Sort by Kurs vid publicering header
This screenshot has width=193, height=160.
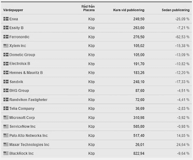click(129, 10)
